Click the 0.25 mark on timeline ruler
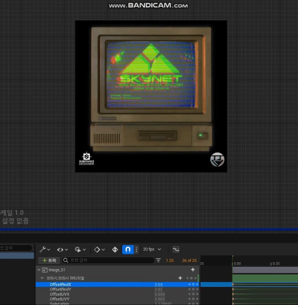This screenshot has width=298, height=305. coord(275,263)
